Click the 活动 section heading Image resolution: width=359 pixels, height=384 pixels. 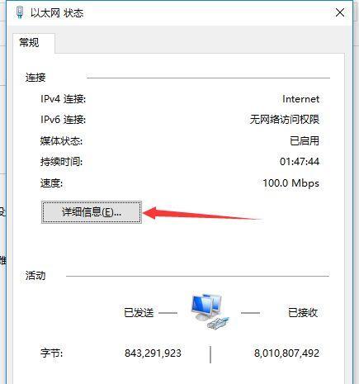35,276
